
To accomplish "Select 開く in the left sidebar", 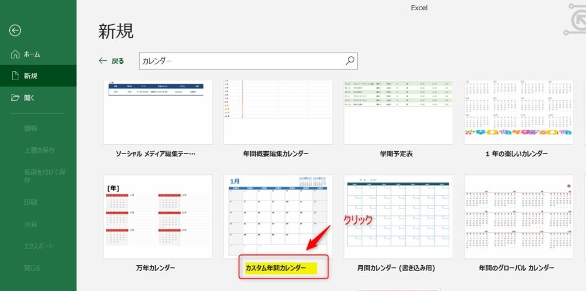I will [x=29, y=97].
